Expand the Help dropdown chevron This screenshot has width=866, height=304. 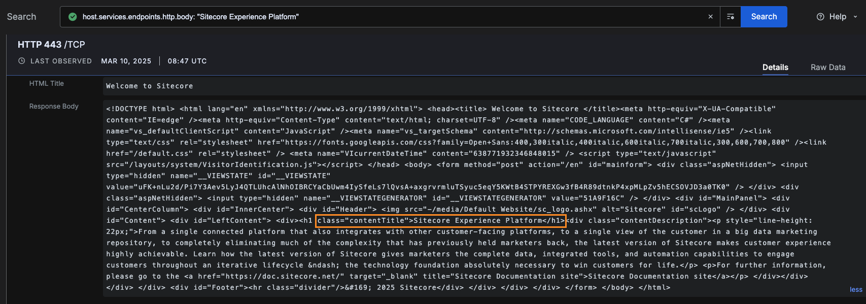[x=855, y=17]
